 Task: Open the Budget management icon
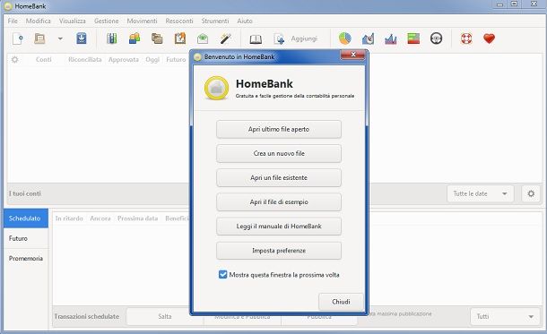coord(203,39)
